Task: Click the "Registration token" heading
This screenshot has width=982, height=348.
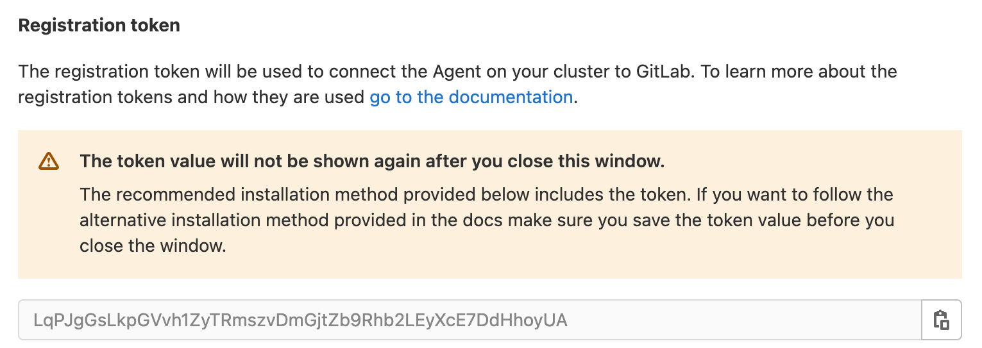Action: pyautogui.click(x=99, y=26)
